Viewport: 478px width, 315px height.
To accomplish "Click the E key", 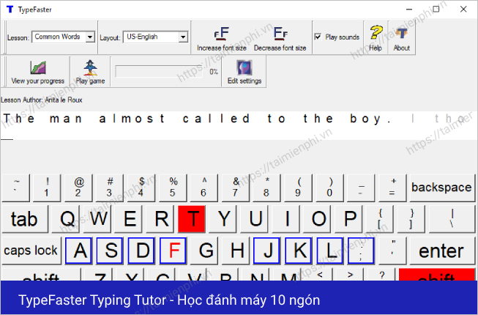I will click(x=129, y=219).
